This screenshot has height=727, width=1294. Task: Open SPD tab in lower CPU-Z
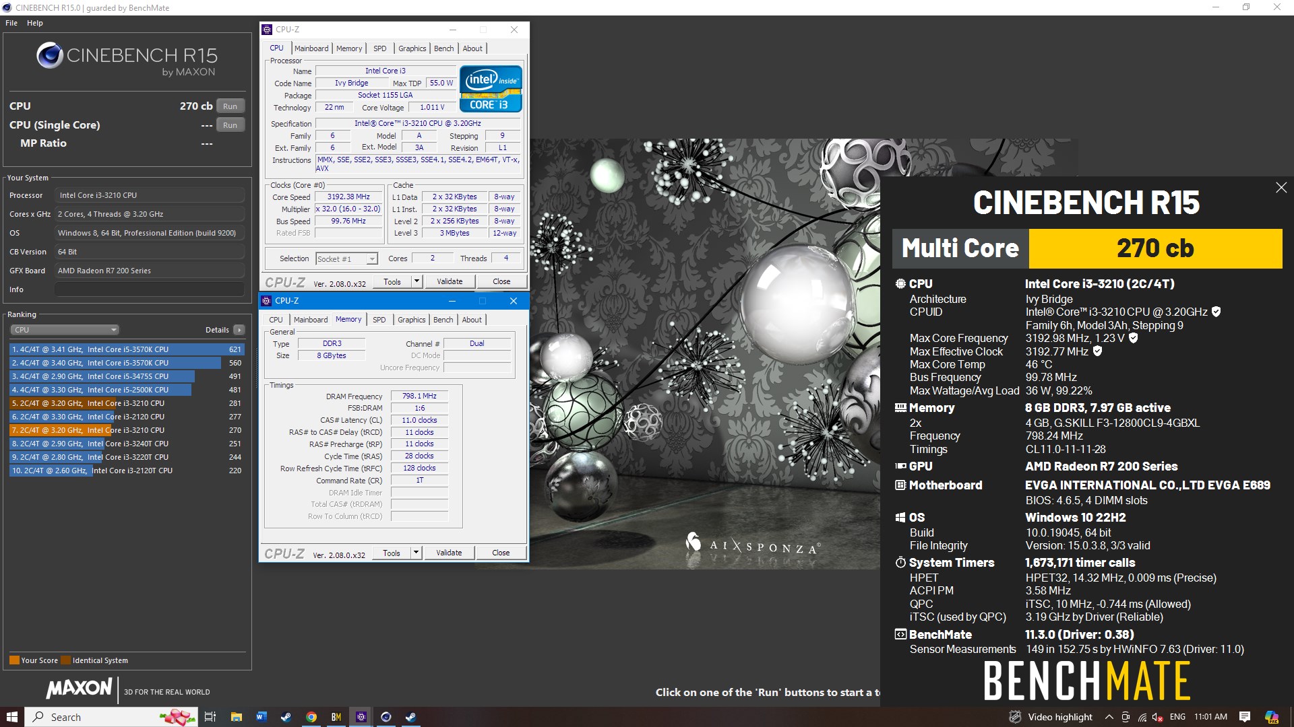tap(379, 320)
